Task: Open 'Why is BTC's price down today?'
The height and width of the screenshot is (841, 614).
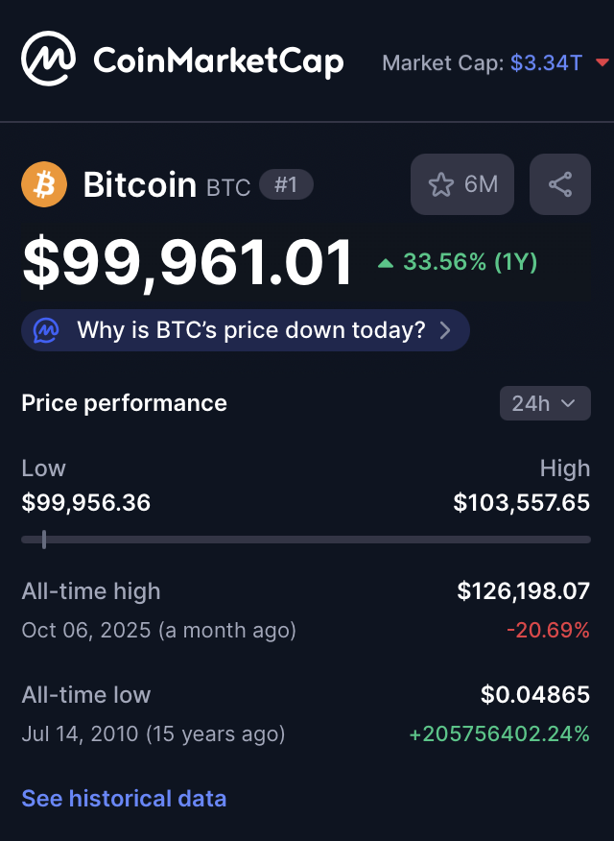Action: (x=250, y=331)
